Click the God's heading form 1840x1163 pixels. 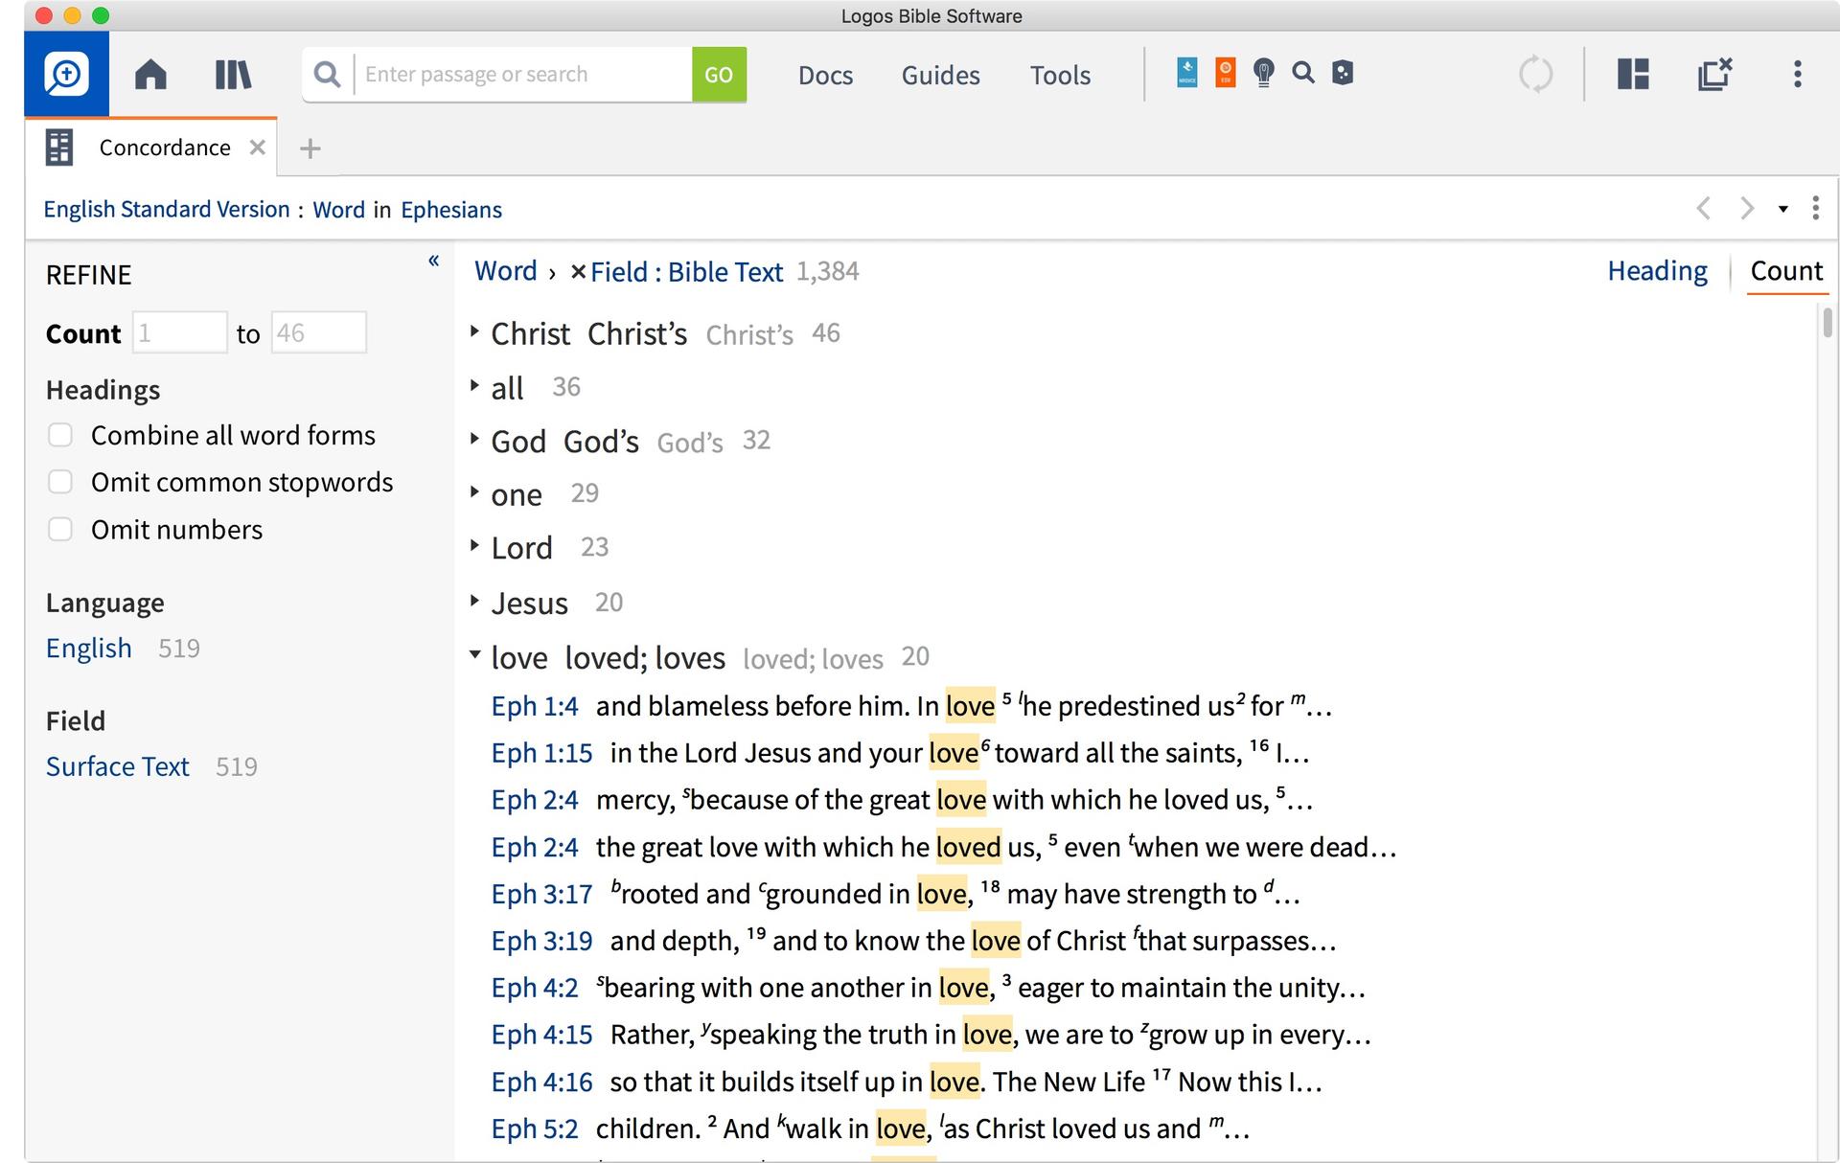(601, 441)
